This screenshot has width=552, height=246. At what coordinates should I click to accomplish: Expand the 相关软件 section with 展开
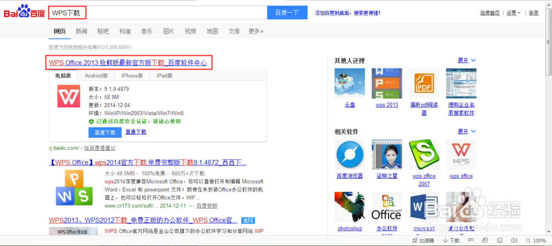click(467, 132)
